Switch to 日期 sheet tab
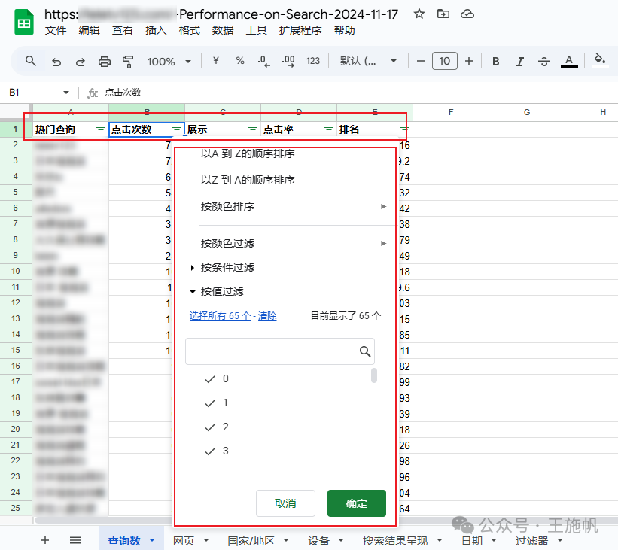618x550 pixels. coord(472,540)
